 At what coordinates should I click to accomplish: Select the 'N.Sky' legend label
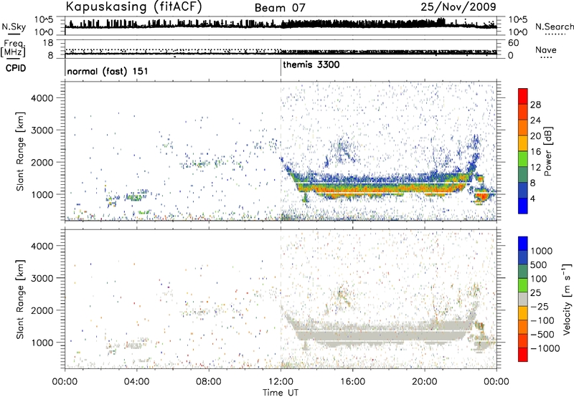tap(14, 27)
